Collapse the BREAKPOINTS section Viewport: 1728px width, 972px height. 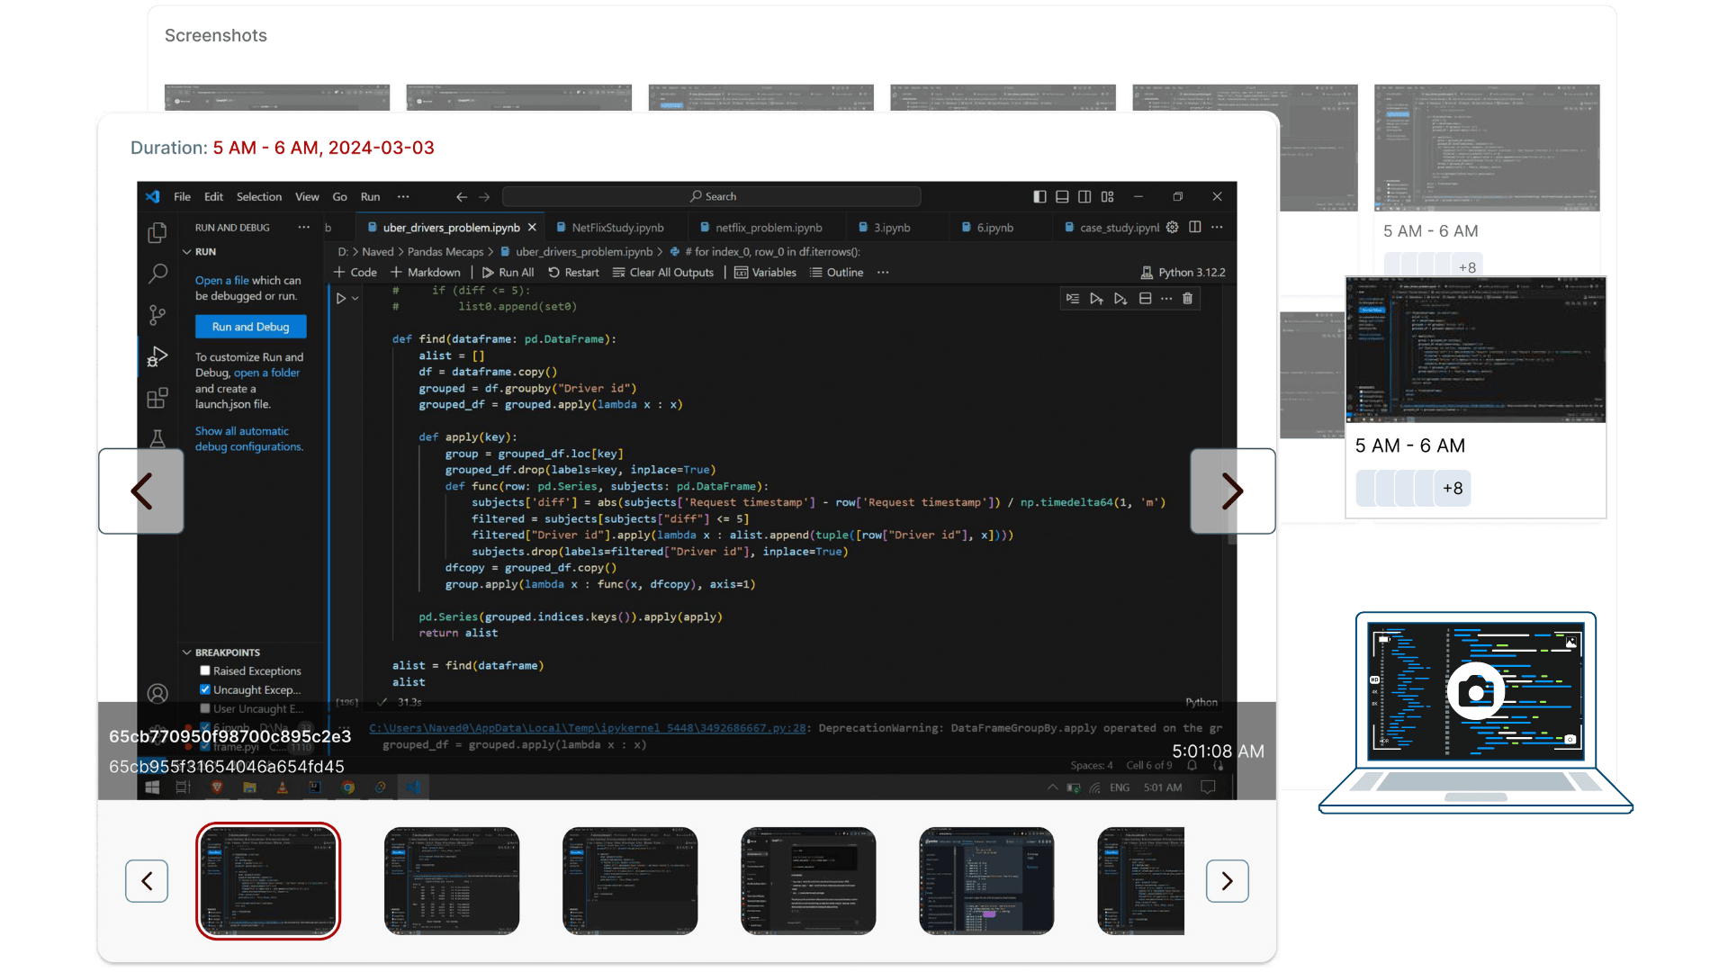(x=186, y=652)
